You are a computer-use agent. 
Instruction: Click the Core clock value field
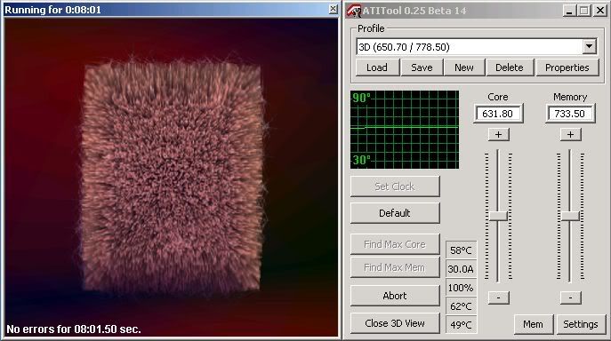coord(498,114)
